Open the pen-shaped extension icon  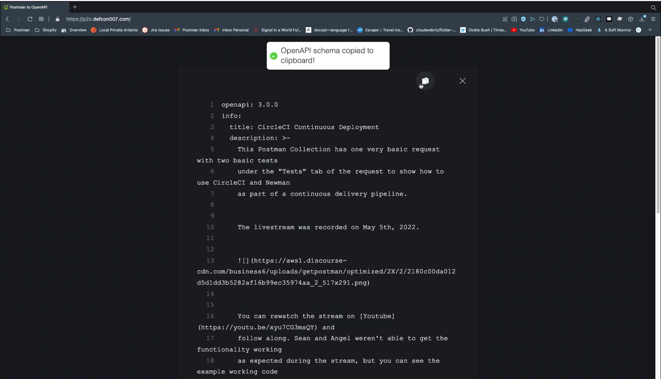click(x=587, y=19)
